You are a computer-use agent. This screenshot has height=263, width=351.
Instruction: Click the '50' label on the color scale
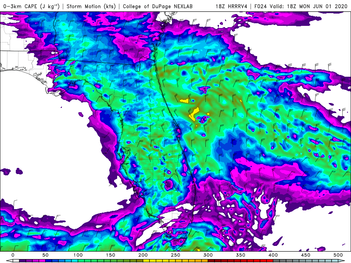(x=45, y=255)
